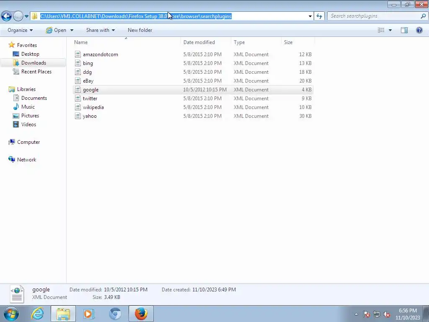Toggle the preview pane icon
This screenshot has height=322, width=429.
[x=404, y=30]
